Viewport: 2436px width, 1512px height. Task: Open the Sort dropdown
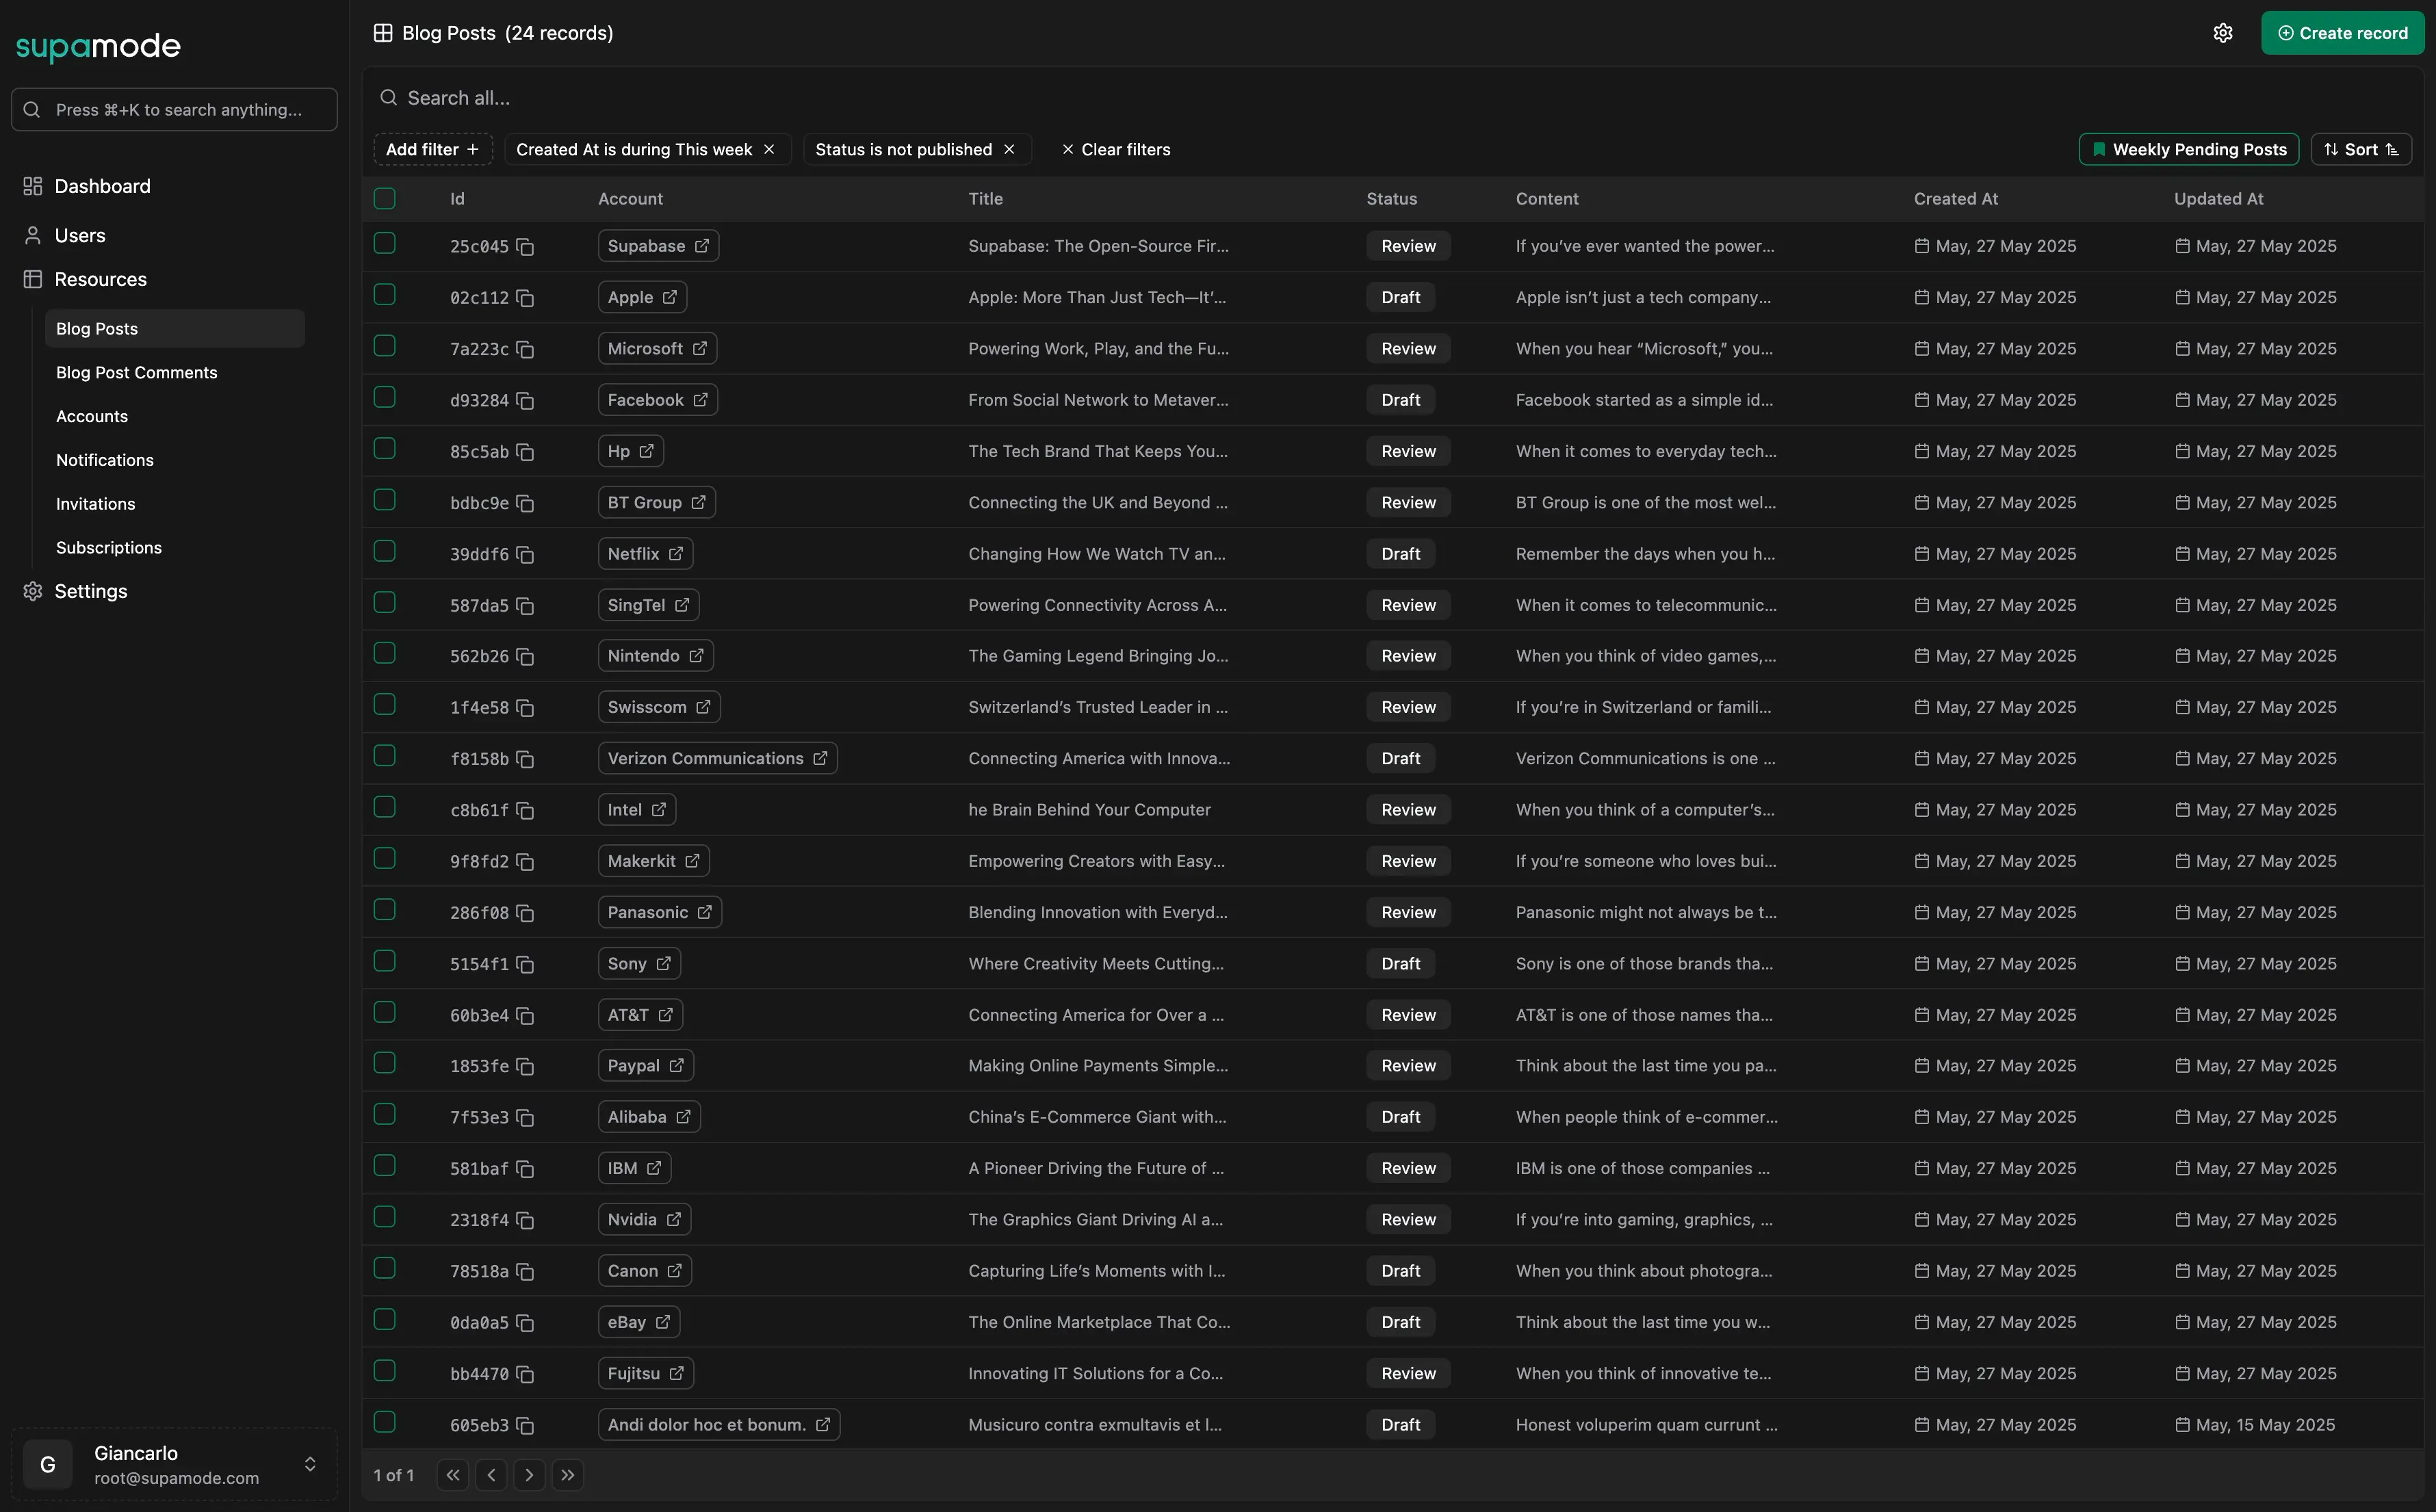pyautogui.click(x=2361, y=149)
